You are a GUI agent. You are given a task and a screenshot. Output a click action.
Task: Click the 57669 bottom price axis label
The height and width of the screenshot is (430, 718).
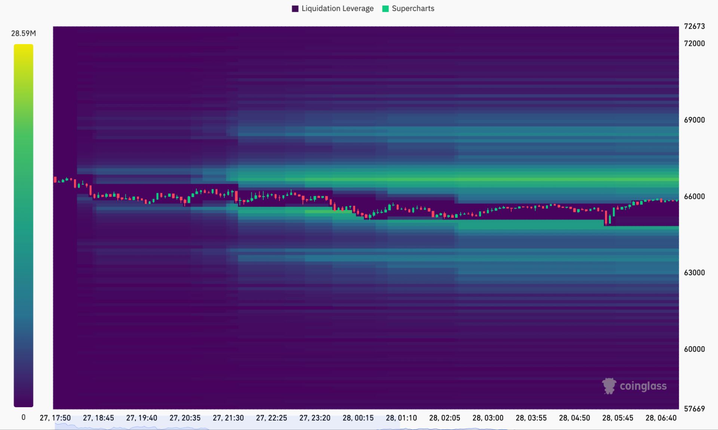(694, 409)
